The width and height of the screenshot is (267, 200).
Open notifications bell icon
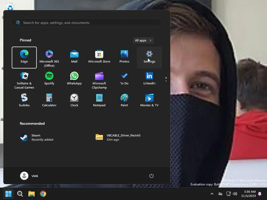tap(260, 194)
